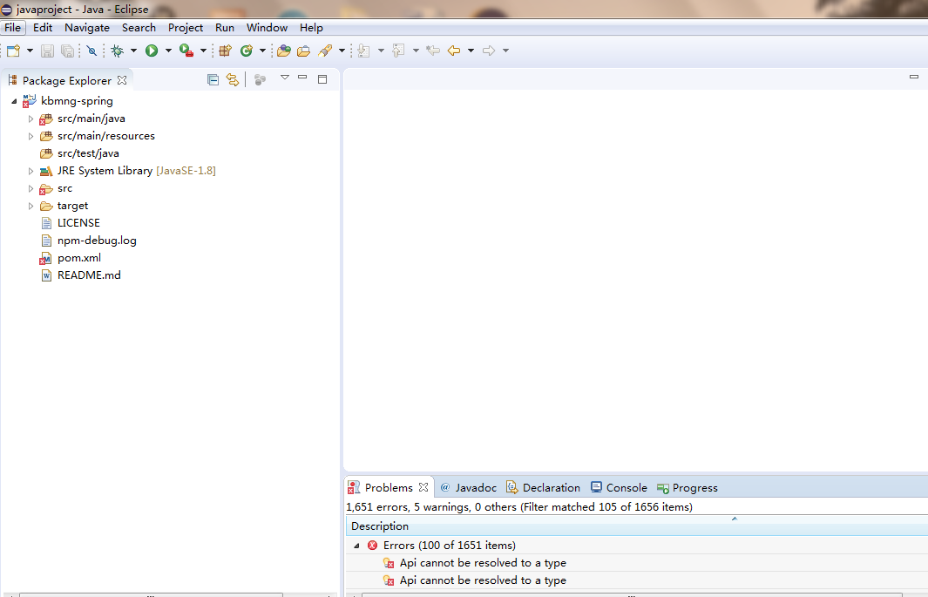Click the Forward navigation arrow
Screen dimensions: 928x597
click(488, 51)
